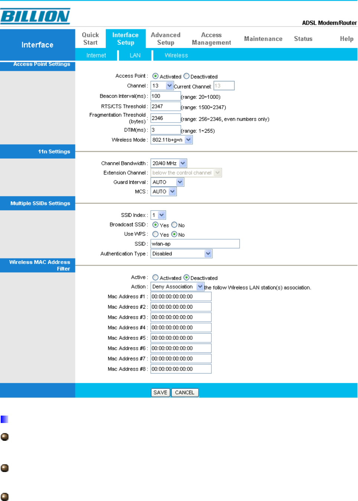Open the Deny Association action dropdown
This screenshot has width=358, height=501.
click(177, 287)
